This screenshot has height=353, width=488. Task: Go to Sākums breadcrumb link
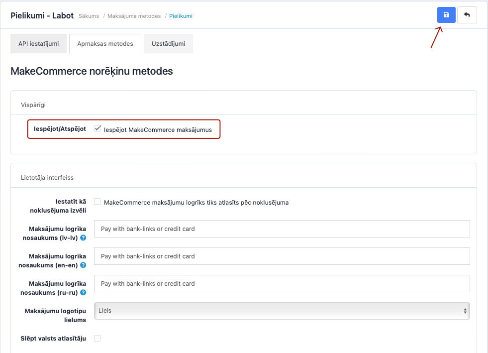coord(89,16)
